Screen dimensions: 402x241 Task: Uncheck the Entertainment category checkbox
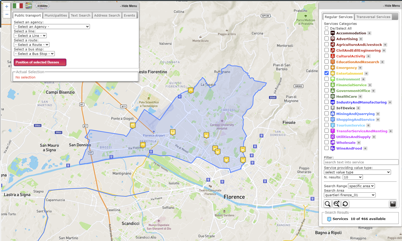(327, 73)
